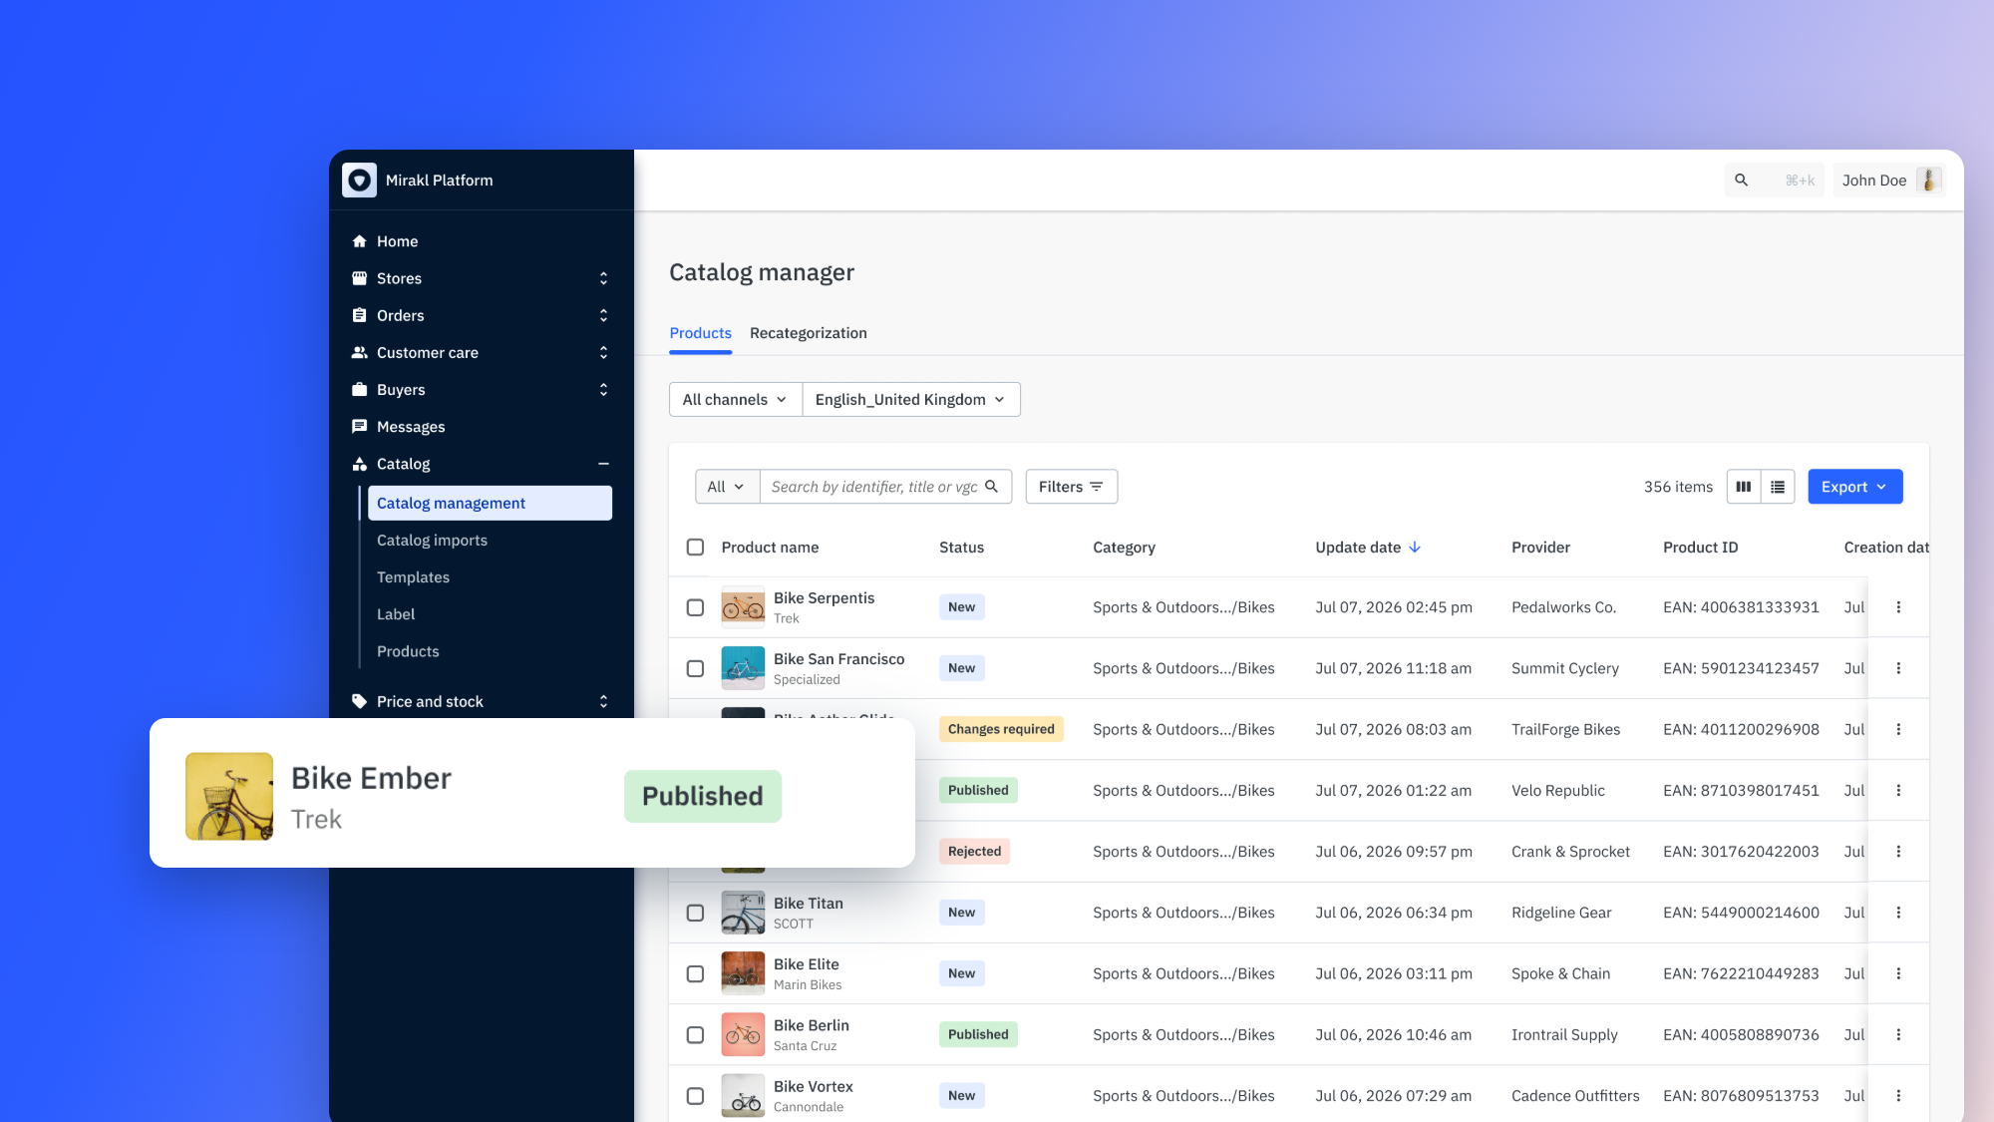
Task: Open row menu for Bike Berlin
Action: [1898, 1034]
